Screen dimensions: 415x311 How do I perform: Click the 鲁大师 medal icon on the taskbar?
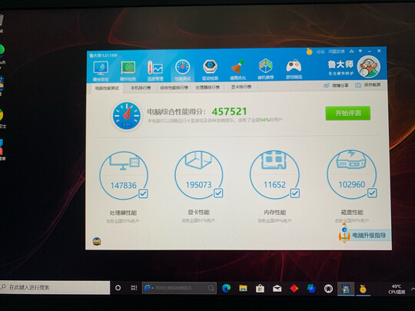point(363,289)
